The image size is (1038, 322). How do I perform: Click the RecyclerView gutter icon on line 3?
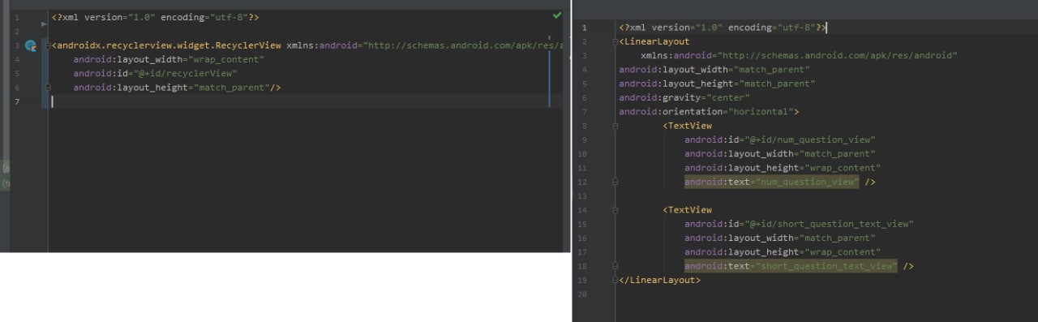pyautogui.click(x=31, y=46)
